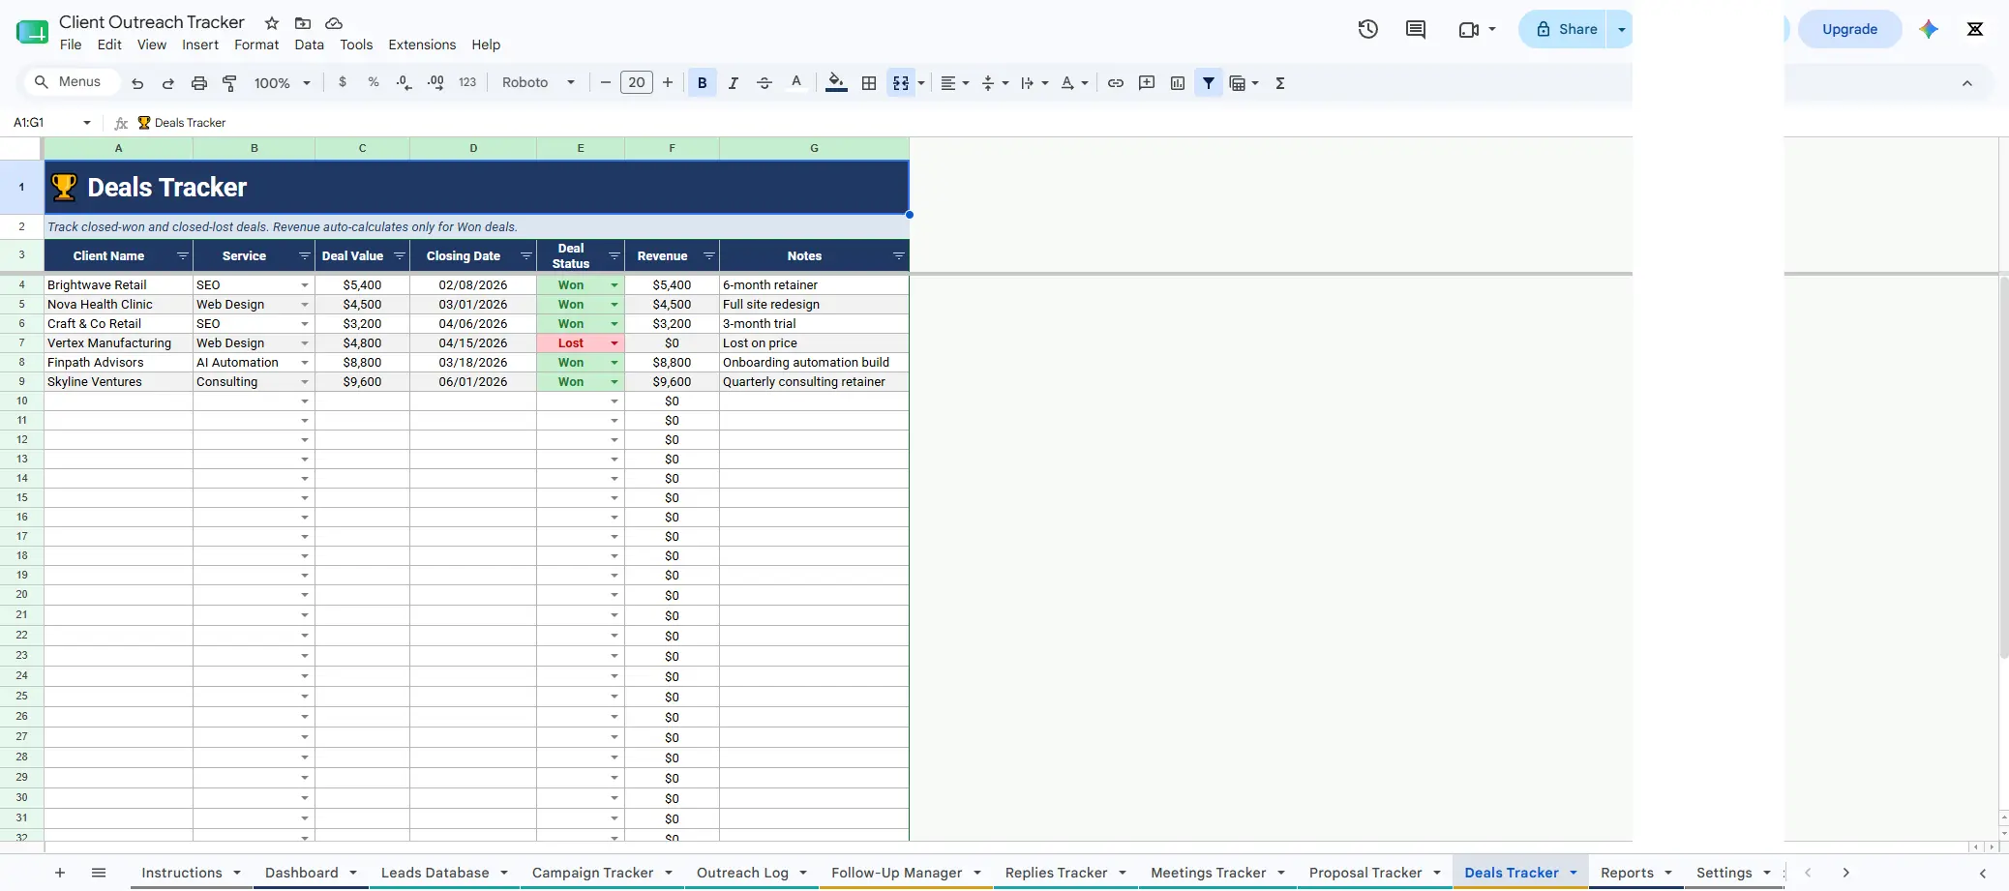
Task: Click the insert link icon
Action: click(x=1116, y=83)
